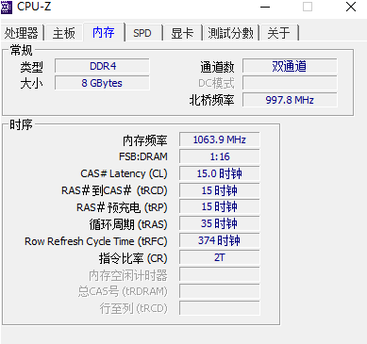Click the 指令比率 (CR) label
The height and width of the screenshot is (344, 367).
(x=133, y=258)
